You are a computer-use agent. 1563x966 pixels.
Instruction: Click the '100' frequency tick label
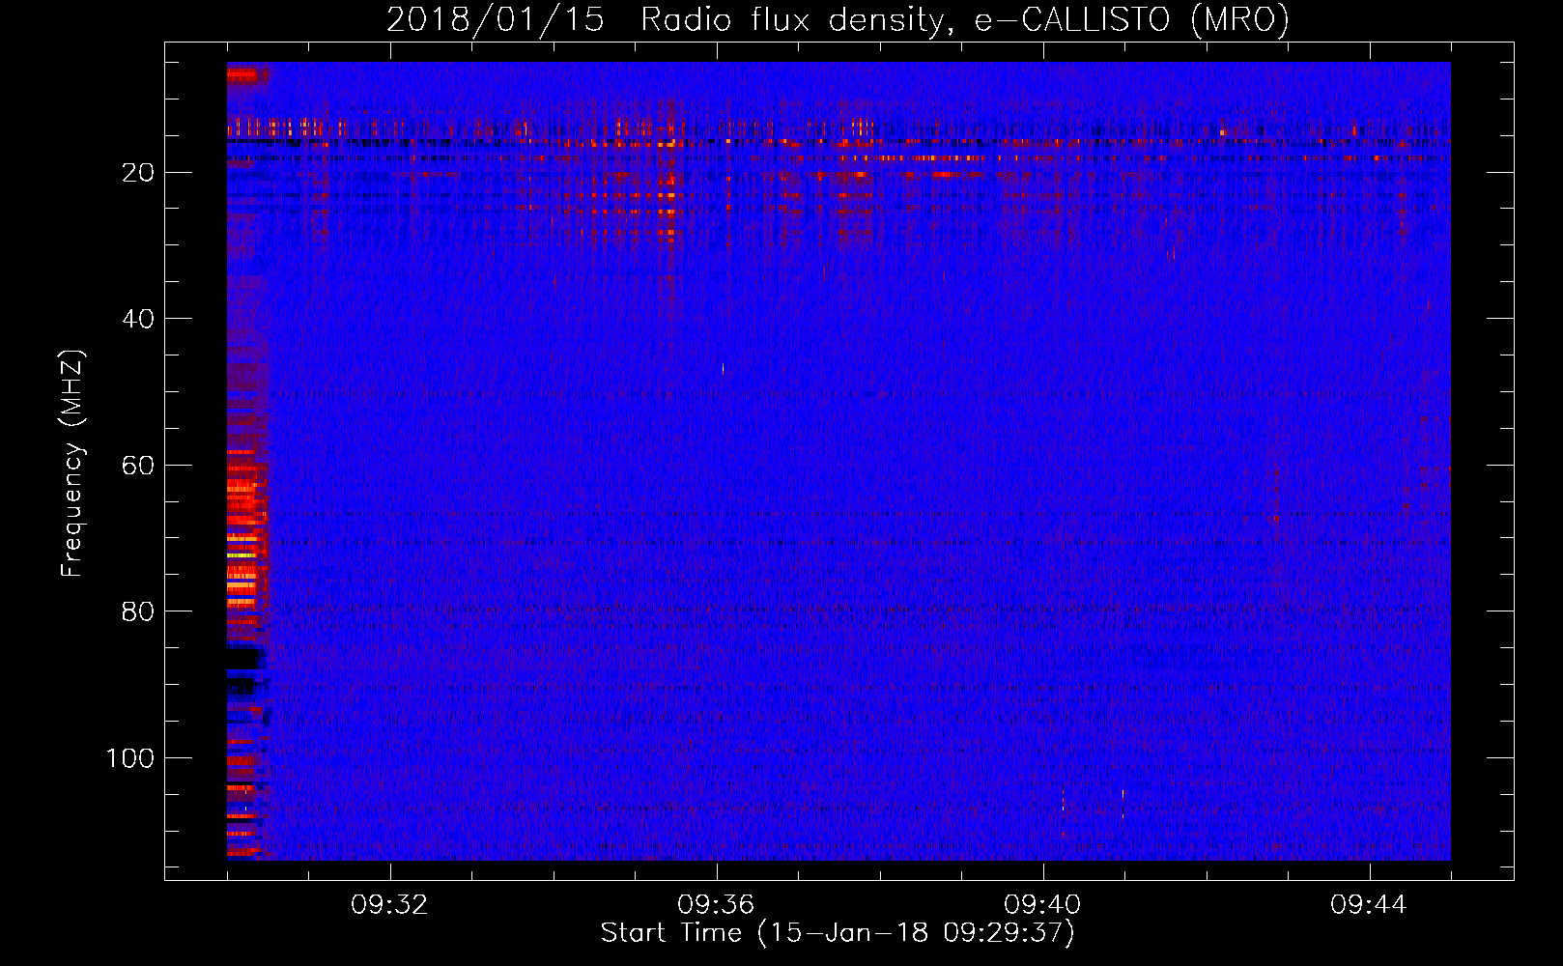tap(130, 758)
